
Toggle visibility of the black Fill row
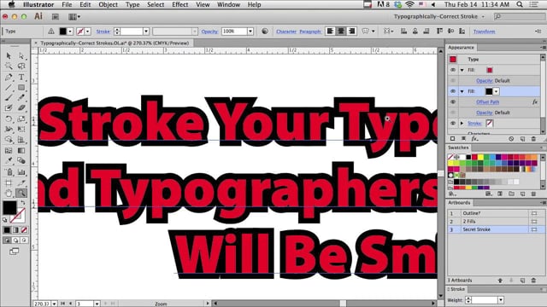pyautogui.click(x=453, y=91)
